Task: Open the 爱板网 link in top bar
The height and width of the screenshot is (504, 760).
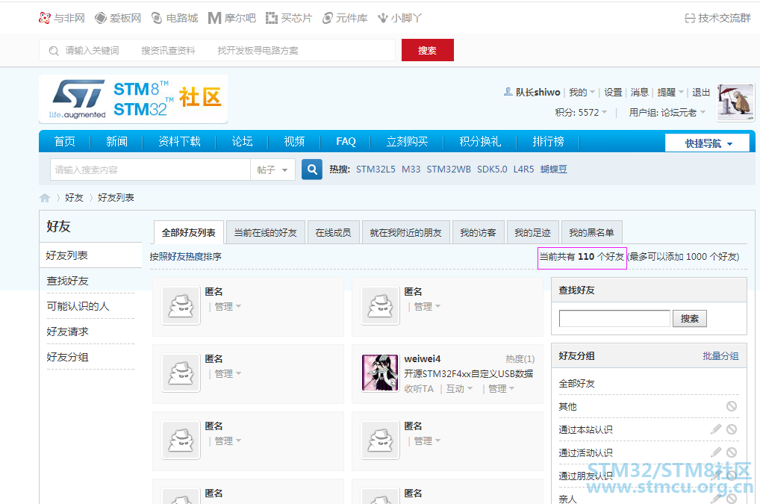Action: (118, 18)
